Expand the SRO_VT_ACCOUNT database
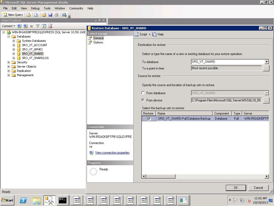The image size is (274, 206). 14,45
